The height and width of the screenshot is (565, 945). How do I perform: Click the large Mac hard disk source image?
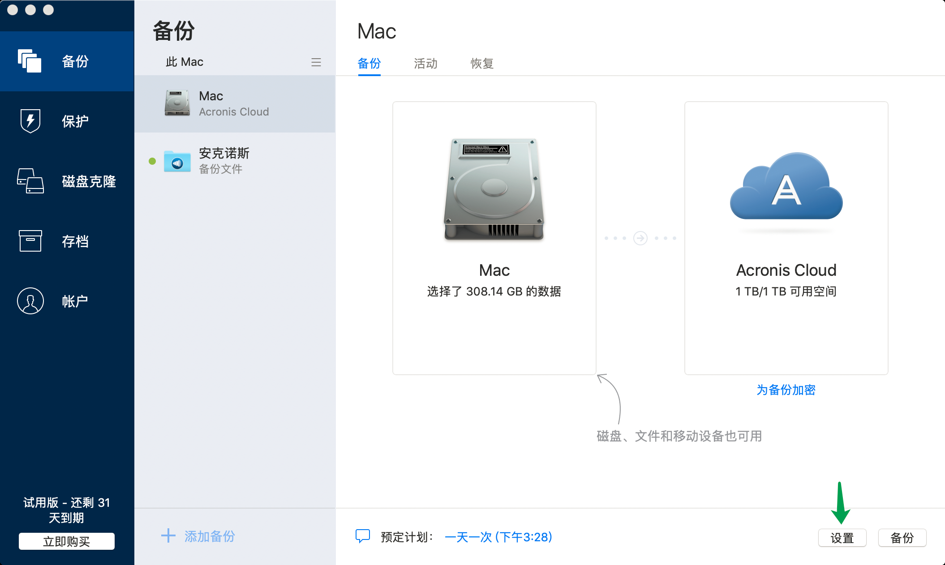494,190
